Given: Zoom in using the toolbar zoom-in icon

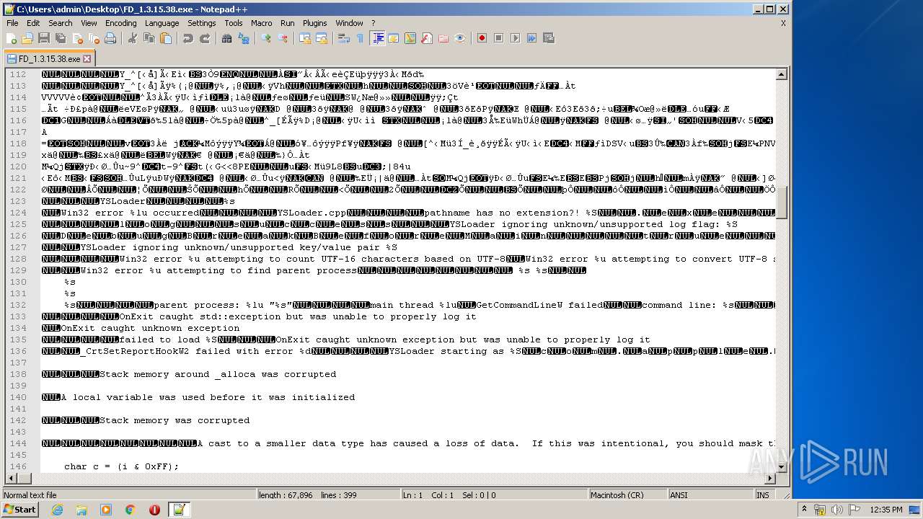Looking at the screenshot, I should tap(266, 38).
